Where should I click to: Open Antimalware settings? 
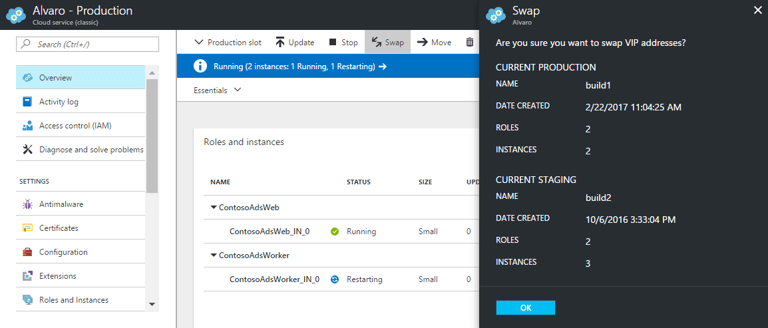coord(81,204)
